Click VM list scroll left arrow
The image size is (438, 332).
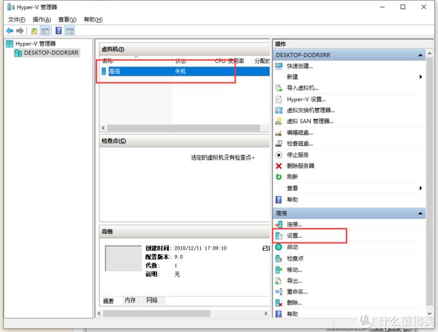[x=103, y=128]
